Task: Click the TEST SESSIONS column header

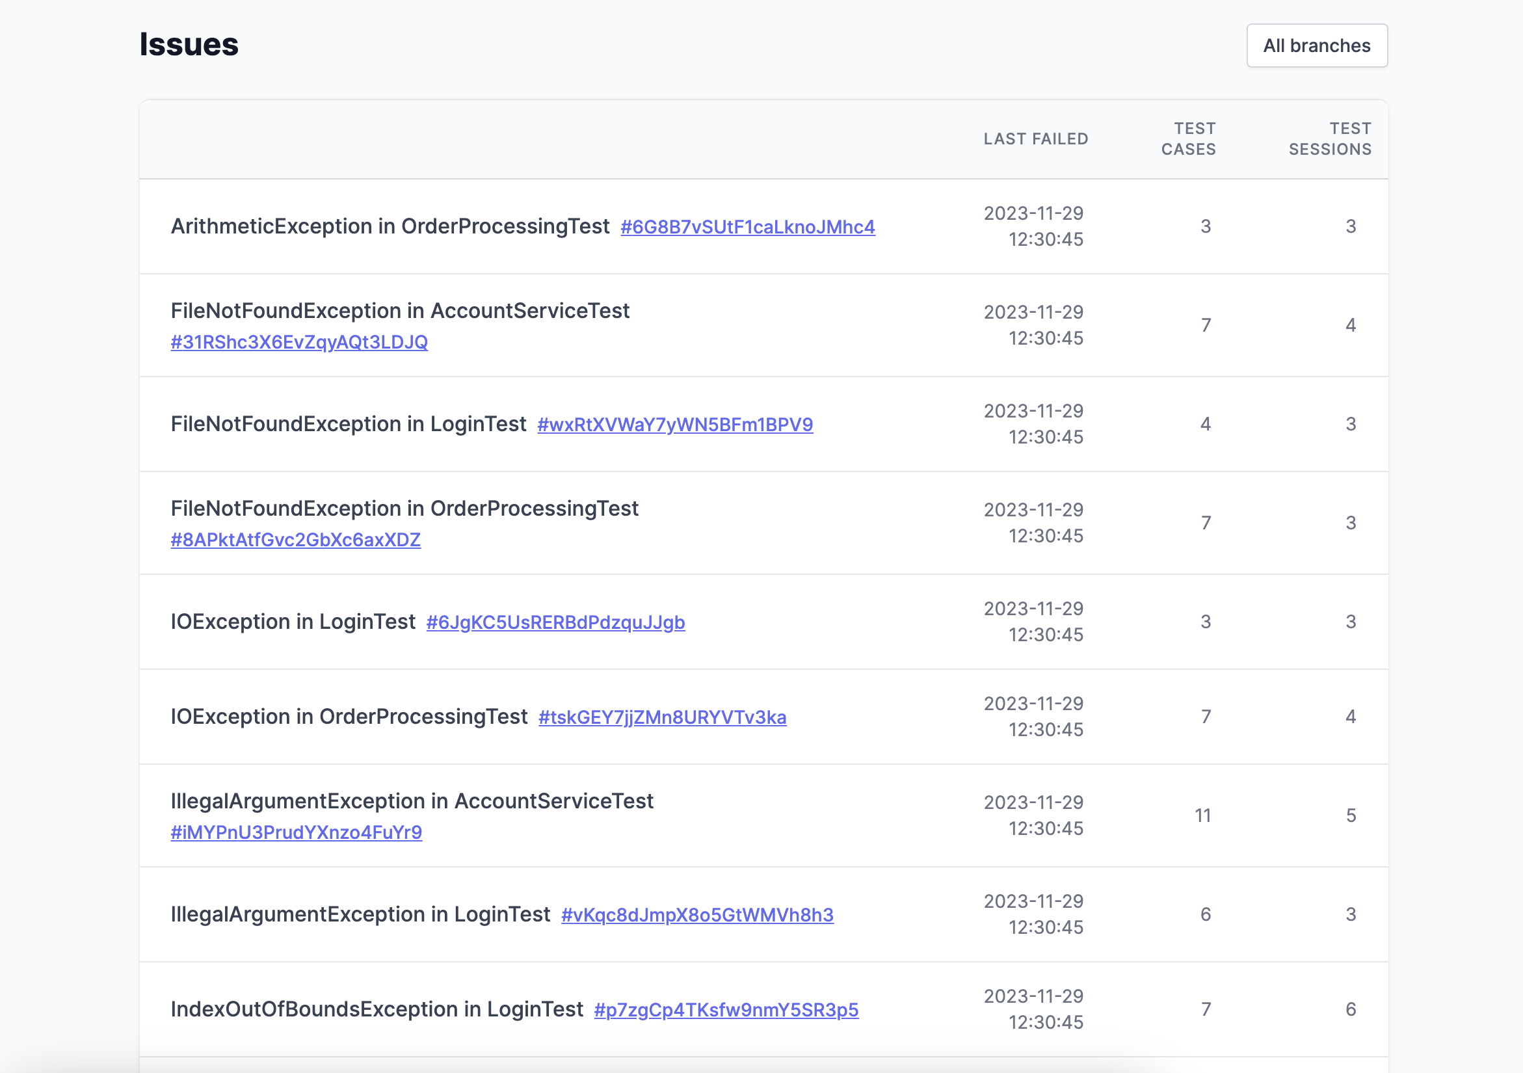Action: click(x=1329, y=139)
